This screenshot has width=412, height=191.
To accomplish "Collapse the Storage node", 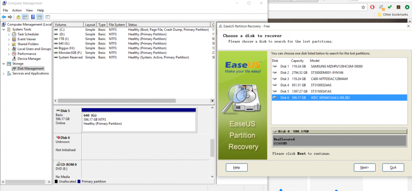I will pos(4,63).
